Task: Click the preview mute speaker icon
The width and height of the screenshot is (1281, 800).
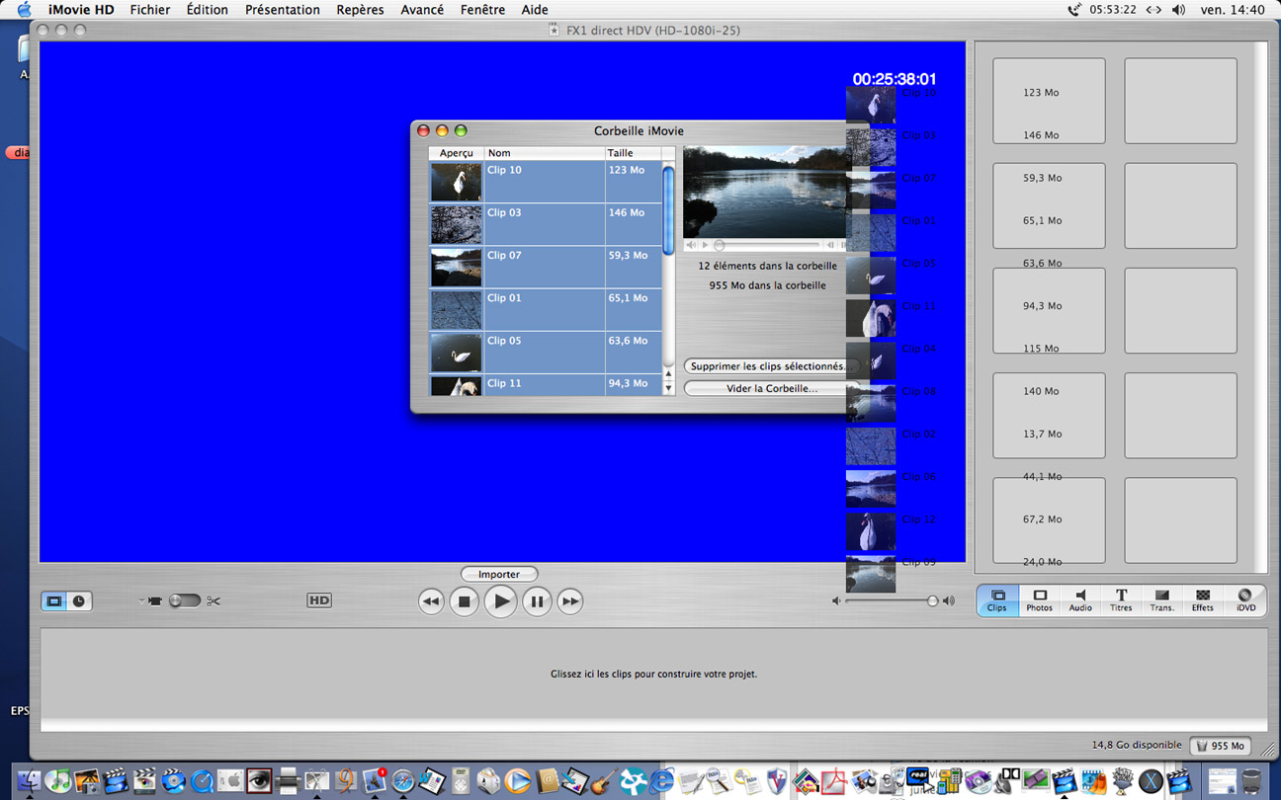Action: pos(691,245)
